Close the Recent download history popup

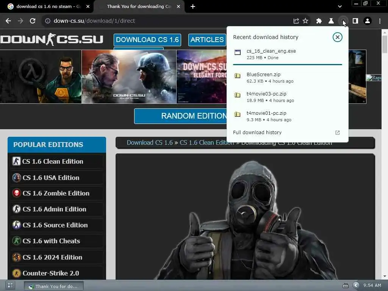point(337,37)
